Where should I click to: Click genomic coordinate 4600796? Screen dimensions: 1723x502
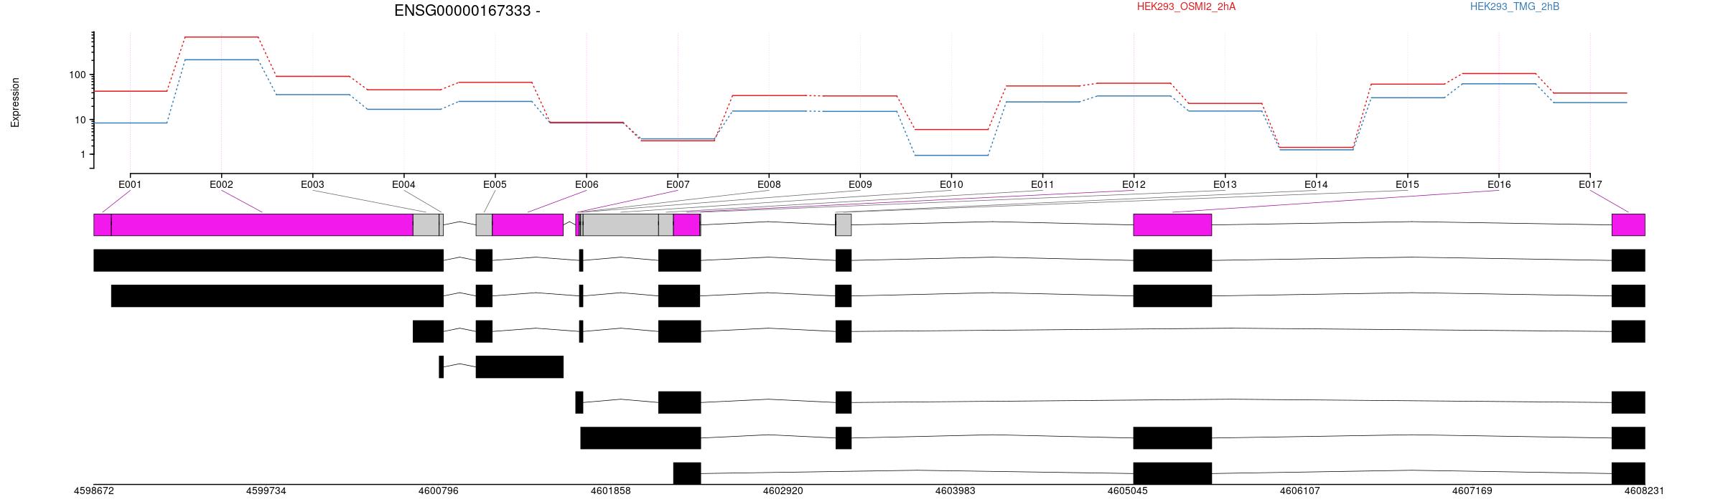(x=439, y=491)
